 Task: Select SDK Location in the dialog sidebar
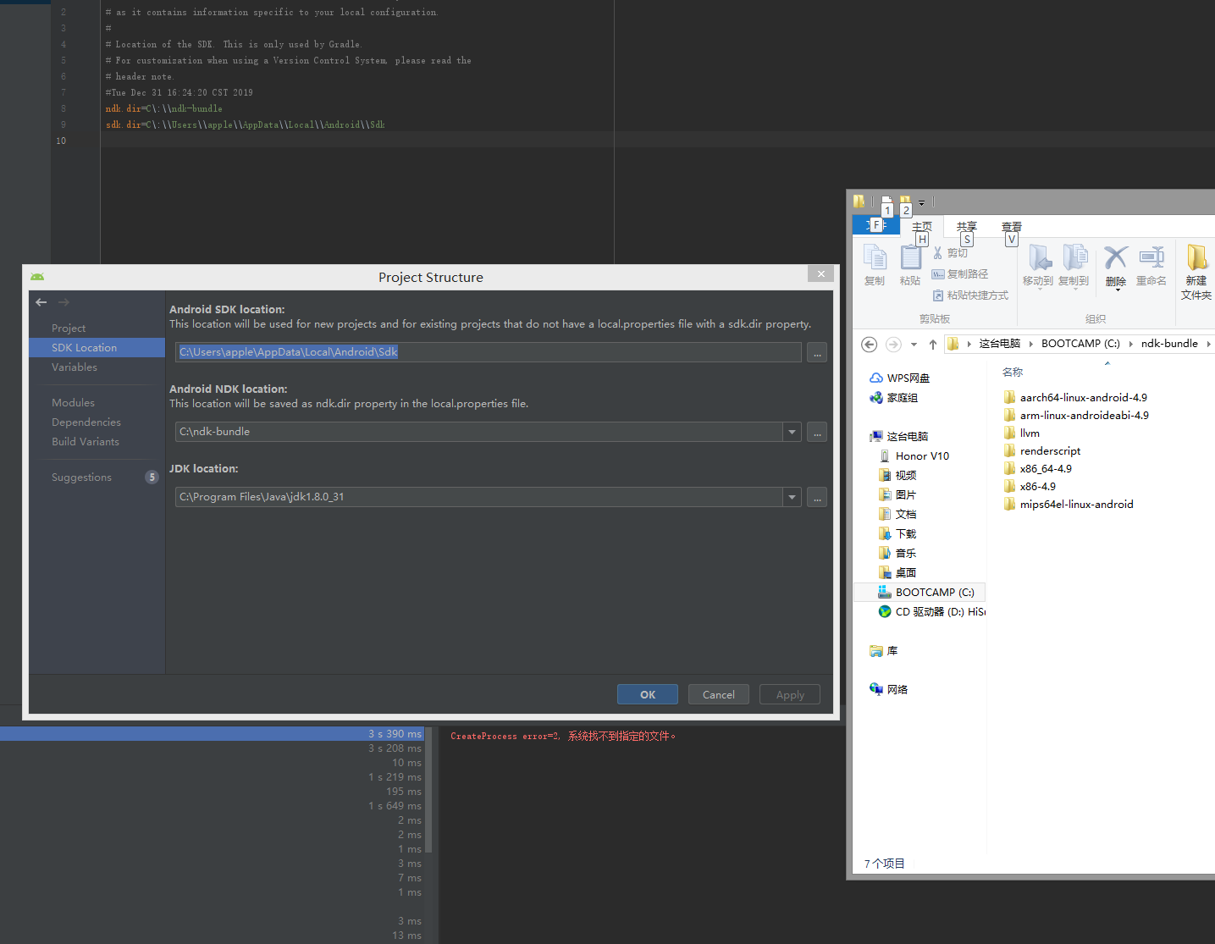84,347
